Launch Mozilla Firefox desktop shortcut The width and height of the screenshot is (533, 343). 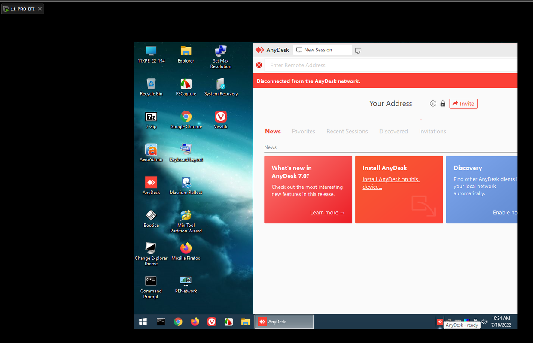(x=186, y=252)
